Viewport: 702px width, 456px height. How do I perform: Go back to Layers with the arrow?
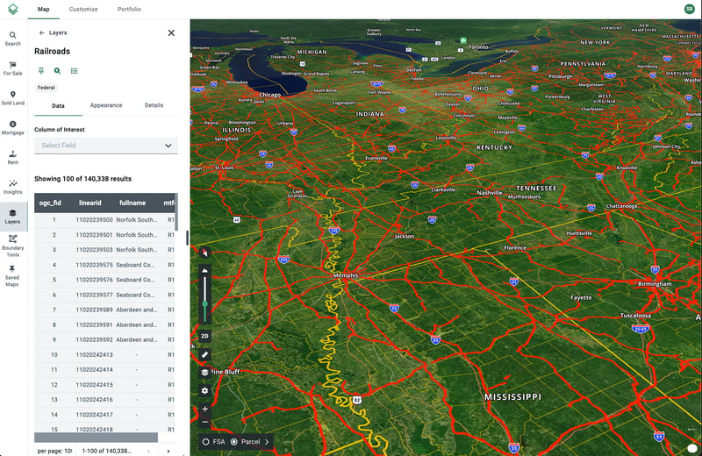(x=41, y=32)
